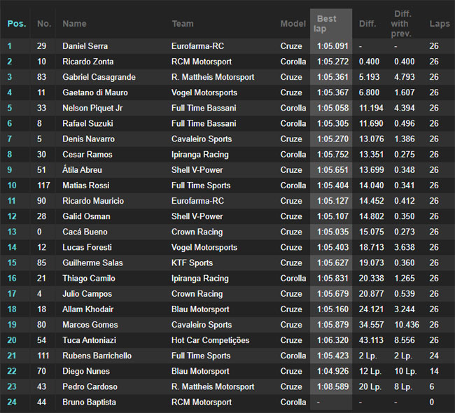The height and width of the screenshot is (413, 455).
Task: Click Eurofarma-RC in Daniel Serra's row
Action: [x=197, y=46]
